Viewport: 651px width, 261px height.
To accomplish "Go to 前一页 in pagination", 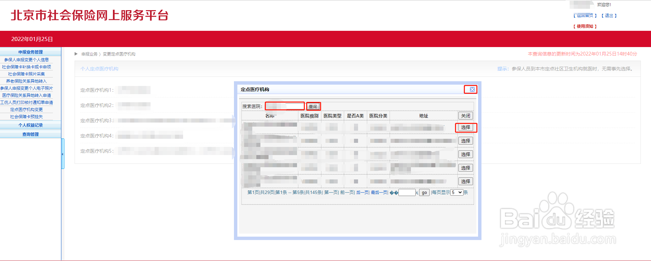I will pos(347,192).
